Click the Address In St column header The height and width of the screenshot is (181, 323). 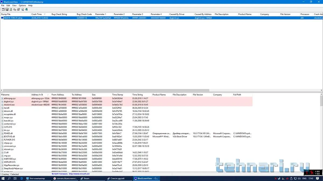(40, 95)
